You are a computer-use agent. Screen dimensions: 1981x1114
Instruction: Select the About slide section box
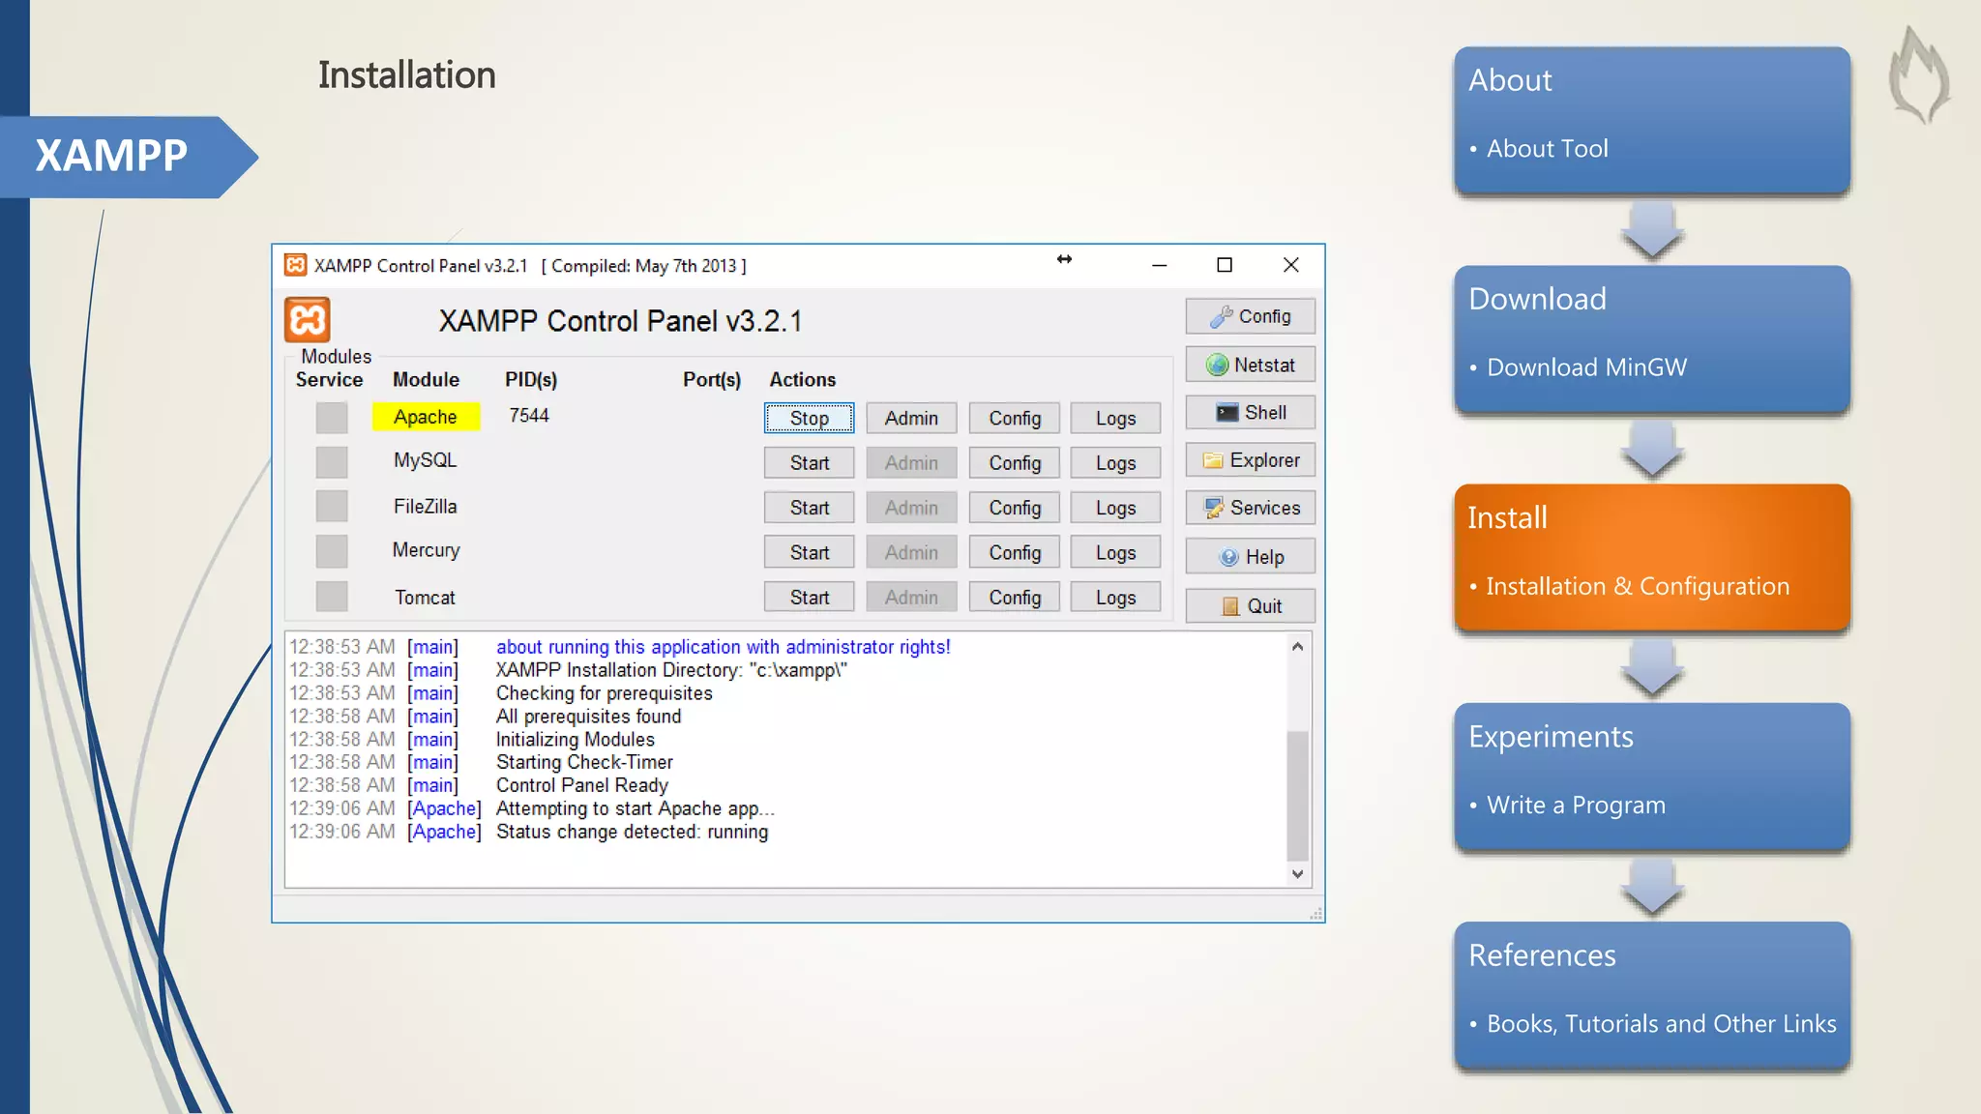[1652, 120]
